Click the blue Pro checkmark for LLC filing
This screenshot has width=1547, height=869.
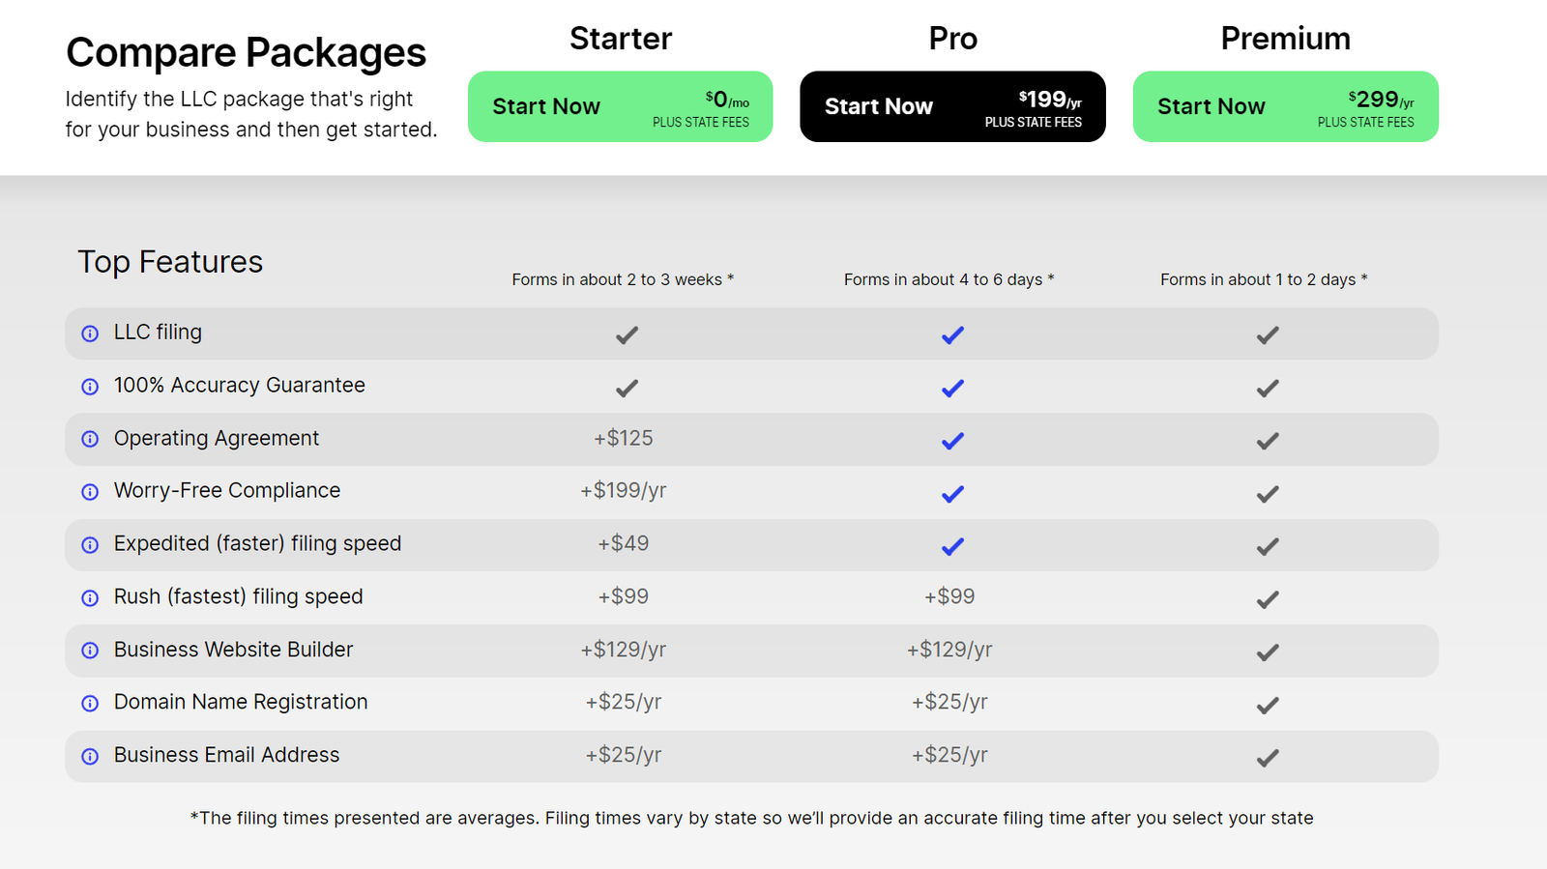(x=952, y=335)
